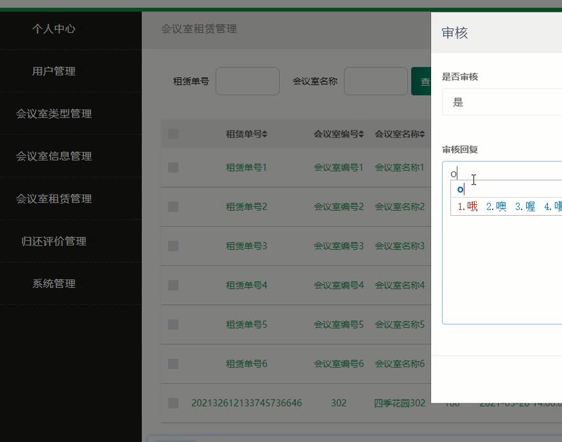Open the 是否审核 dropdown showing 是

click(500, 102)
